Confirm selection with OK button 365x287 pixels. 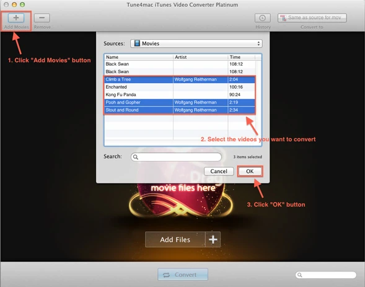click(250, 171)
